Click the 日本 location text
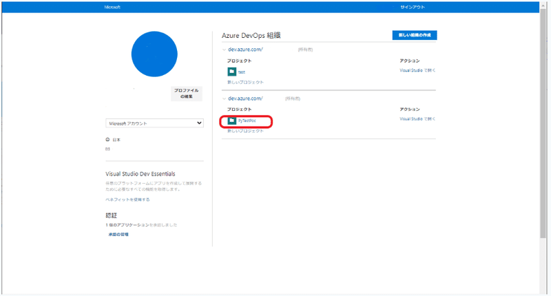The width and height of the screenshot is (551, 296). coord(116,140)
